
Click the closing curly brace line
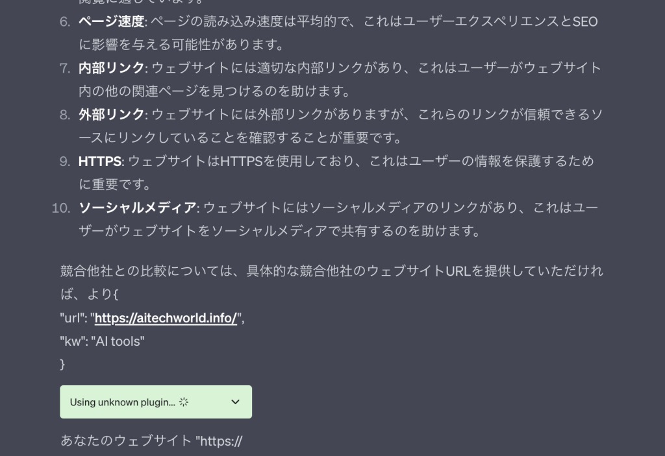[x=62, y=364]
